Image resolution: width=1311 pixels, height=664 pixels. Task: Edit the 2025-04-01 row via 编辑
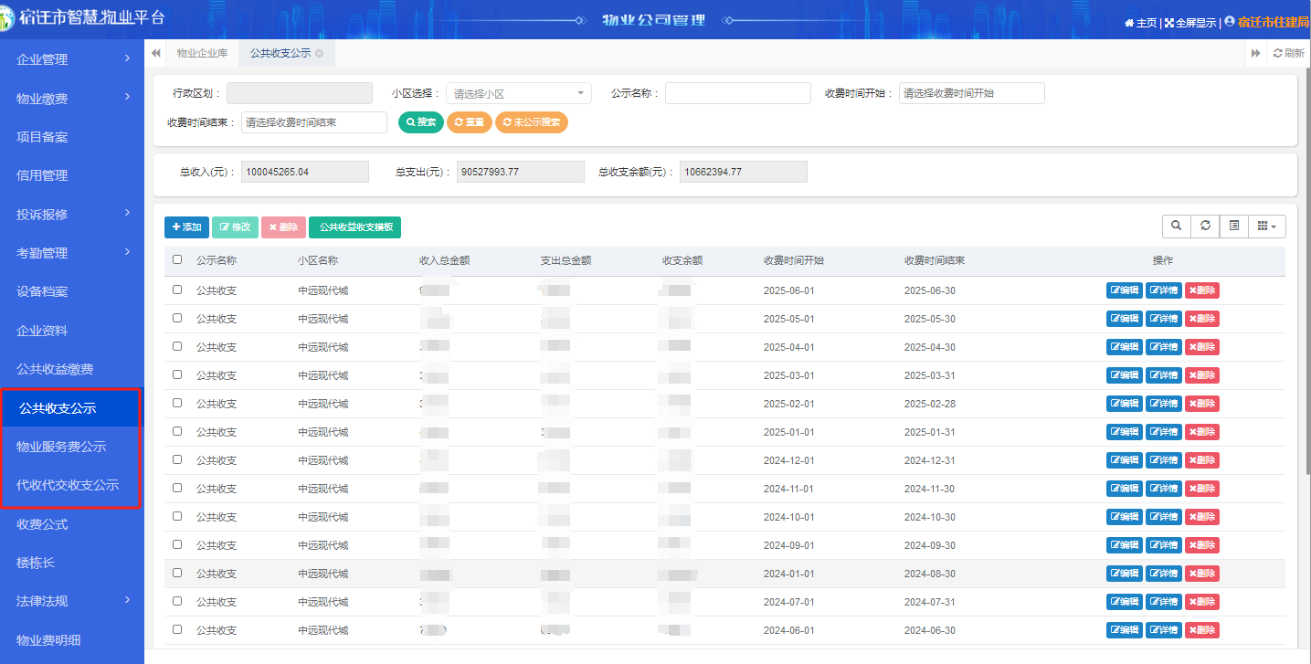(x=1125, y=347)
